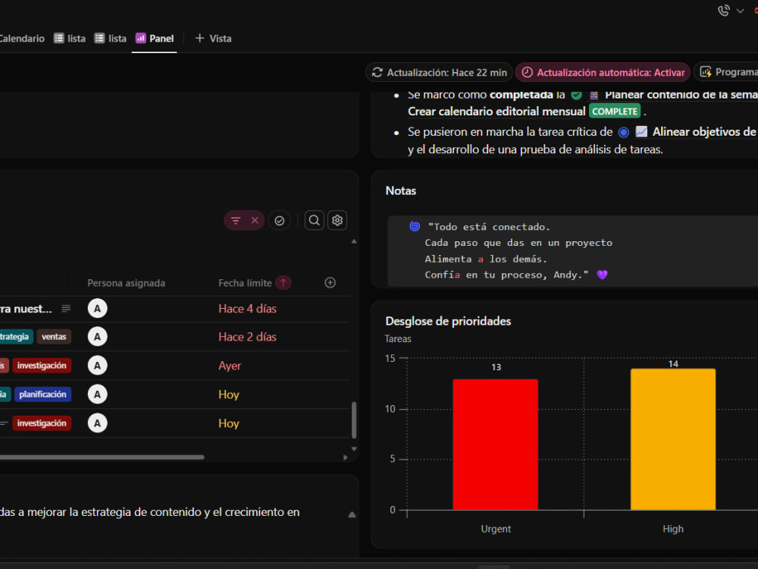Image resolution: width=758 pixels, height=569 pixels.
Task: Open Alinear objetivos task link
Action: pyautogui.click(x=704, y=131)
